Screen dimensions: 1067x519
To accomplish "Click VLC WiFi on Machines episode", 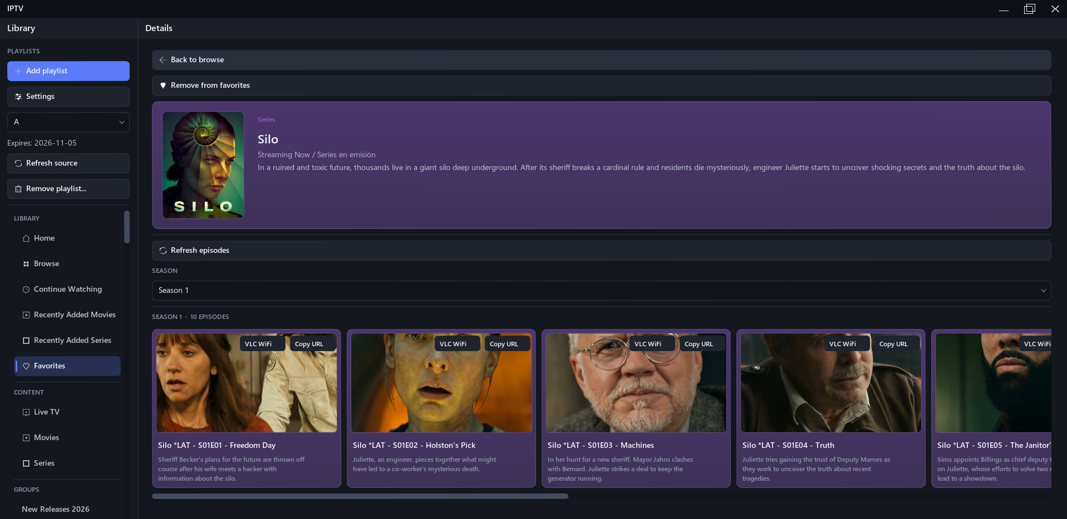I will click(652, 344).
